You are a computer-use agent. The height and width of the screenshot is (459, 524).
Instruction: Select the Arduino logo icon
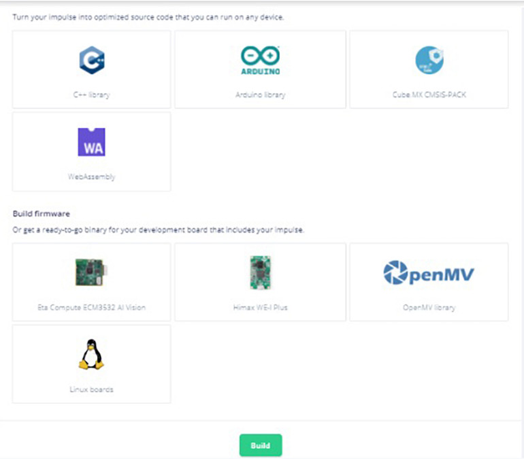click(260, 61)
